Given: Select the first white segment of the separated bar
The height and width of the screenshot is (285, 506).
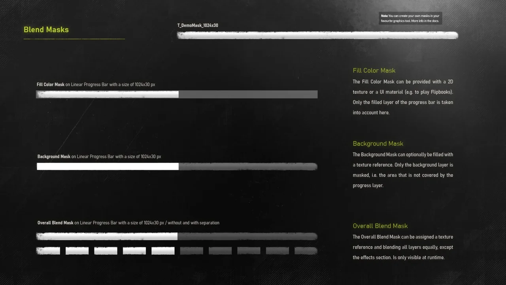Looking at the screenshot, I should click(x=48, y=251).
